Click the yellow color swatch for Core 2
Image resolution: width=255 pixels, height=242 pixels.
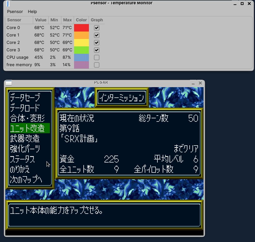81,43
